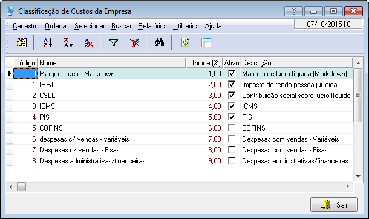The height and width of the screenshot is (219, 369).
Task: Search records with the binoculars icon
Action: tap(159, 42)
